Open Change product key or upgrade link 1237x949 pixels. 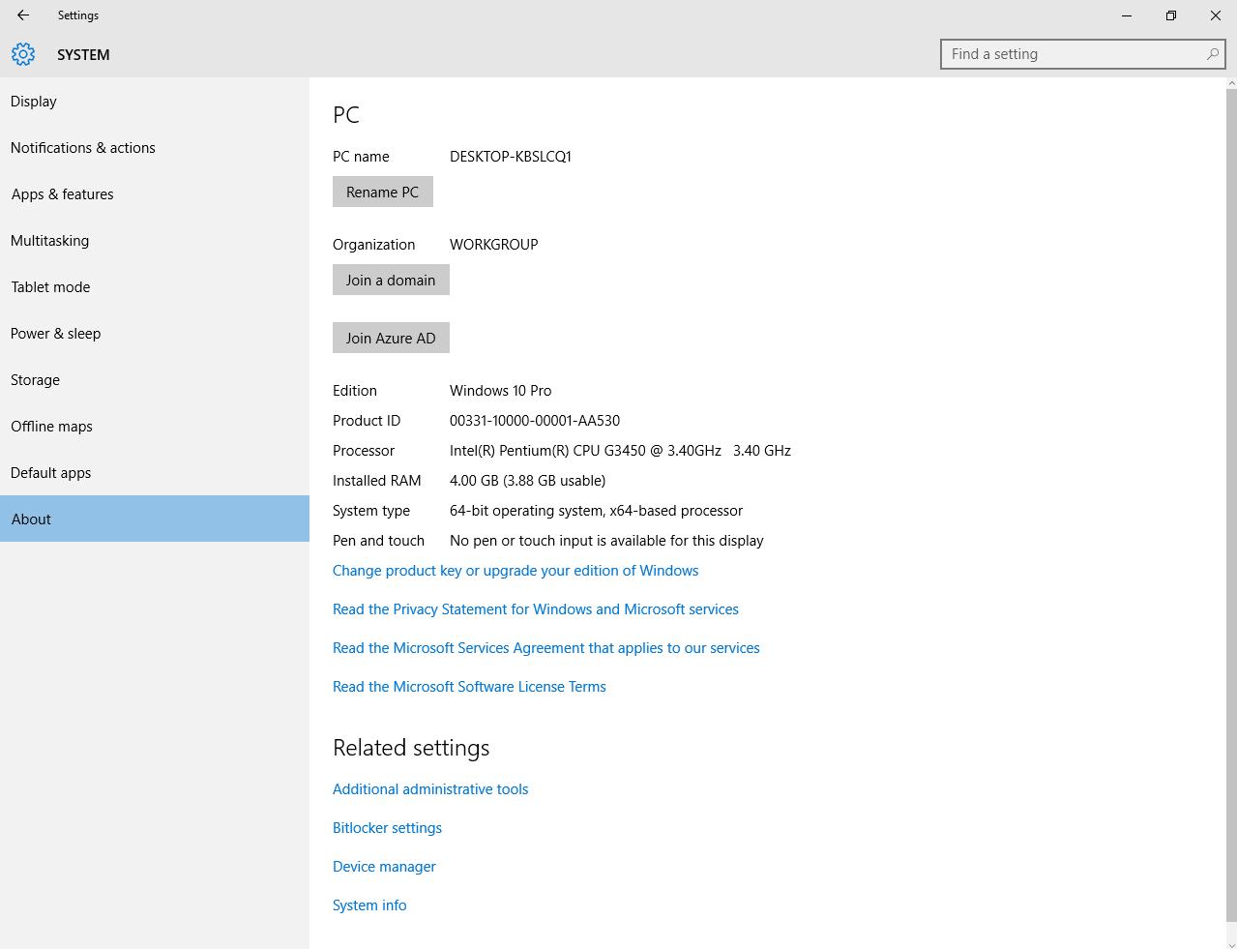515,571
